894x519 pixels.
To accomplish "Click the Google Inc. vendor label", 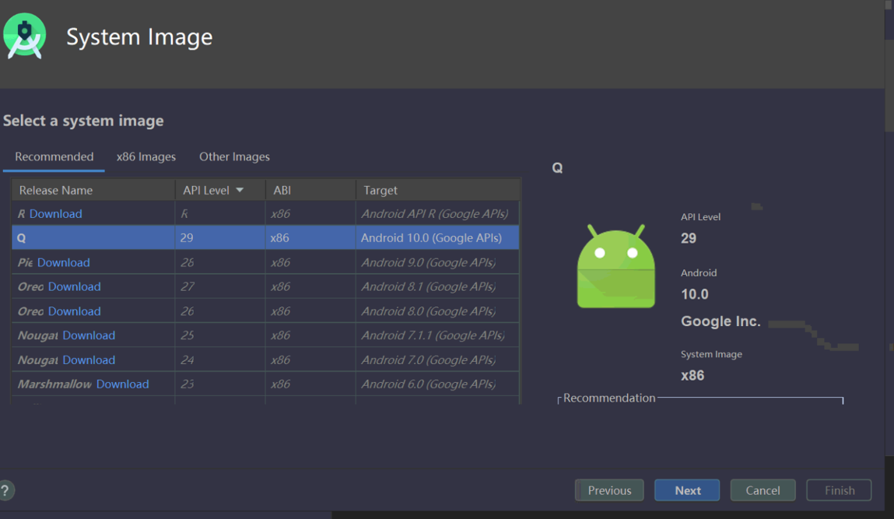I will [x=720, y=321].
